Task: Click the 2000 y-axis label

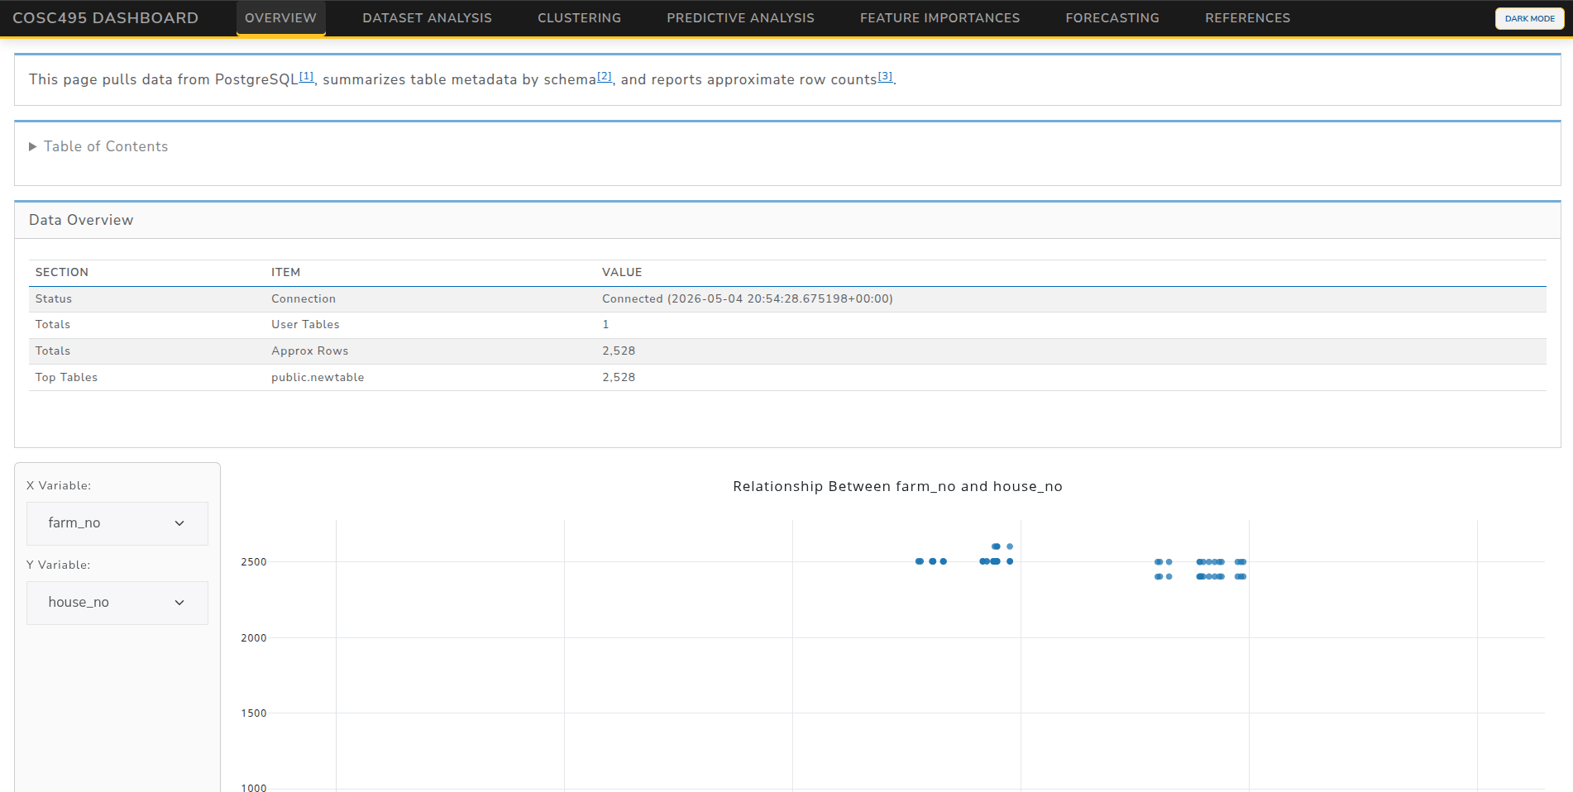Action: tap(254, 638)
